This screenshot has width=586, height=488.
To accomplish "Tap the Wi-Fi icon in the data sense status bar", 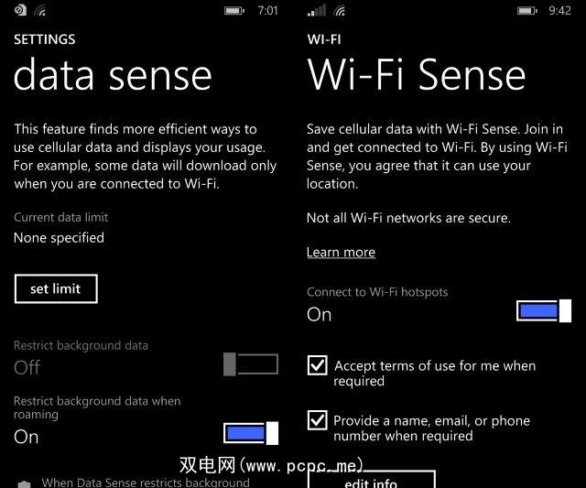I will (40, 11).
